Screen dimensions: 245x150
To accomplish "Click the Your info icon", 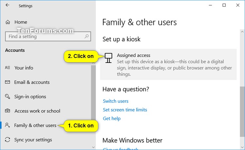I will click(x=8, y=68).
